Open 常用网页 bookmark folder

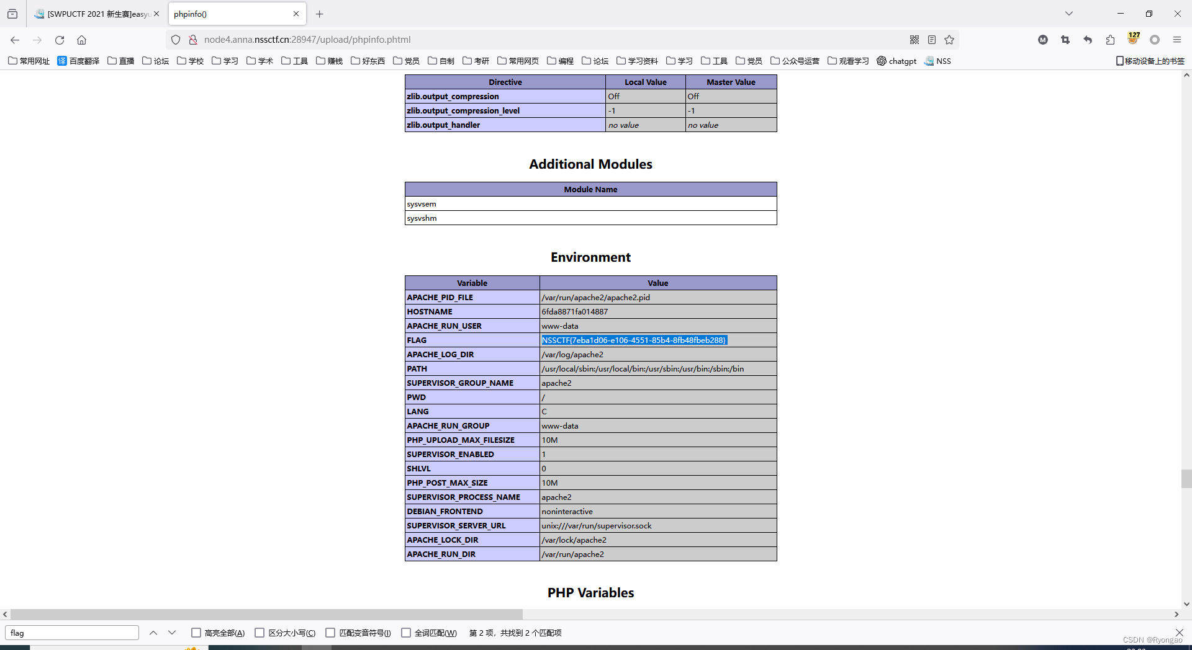pos(518,61)
